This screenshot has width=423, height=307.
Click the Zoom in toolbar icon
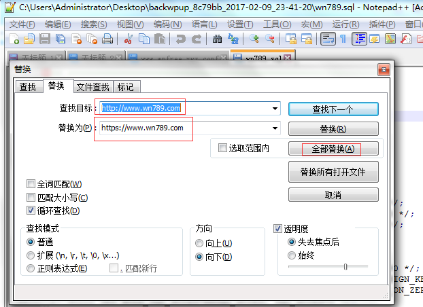tap(254, 39)
